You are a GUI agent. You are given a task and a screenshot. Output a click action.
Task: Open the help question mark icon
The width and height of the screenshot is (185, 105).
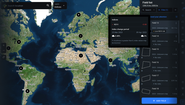click(x=183, y=82)
